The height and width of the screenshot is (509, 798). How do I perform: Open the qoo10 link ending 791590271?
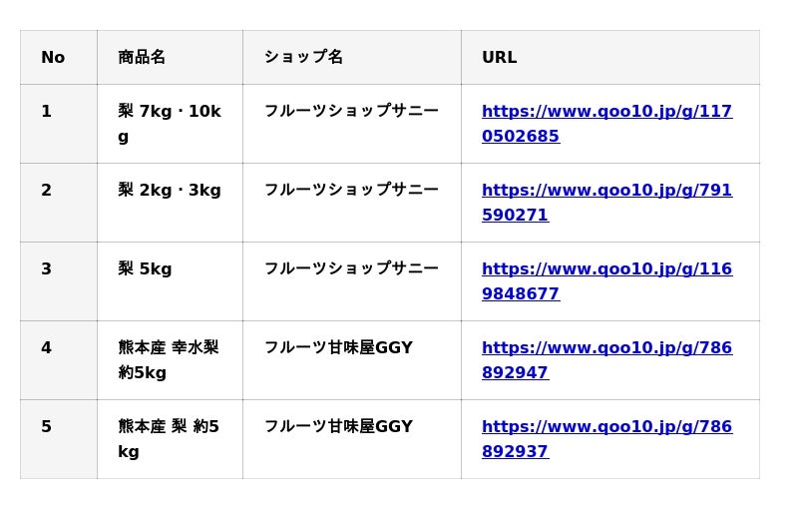pos(606,191)
